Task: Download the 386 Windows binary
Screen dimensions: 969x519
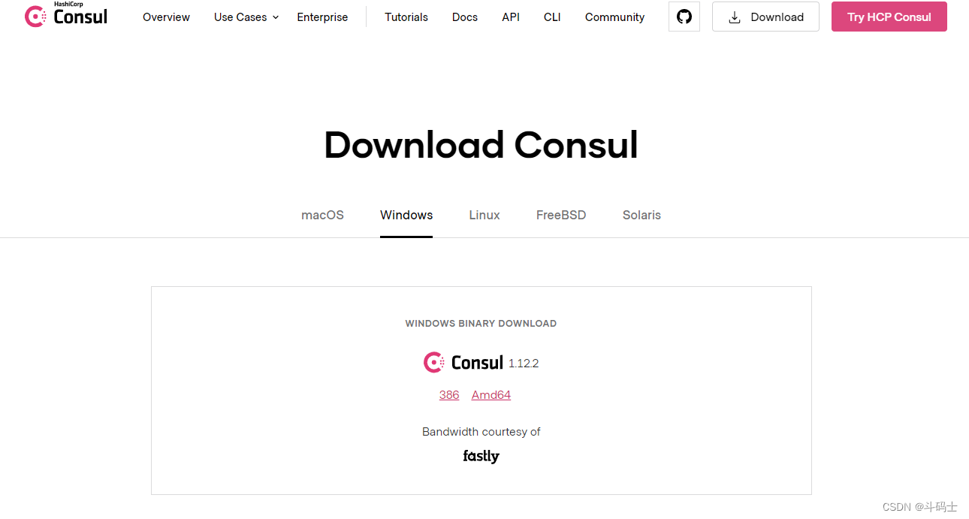Action: point(449,394)
